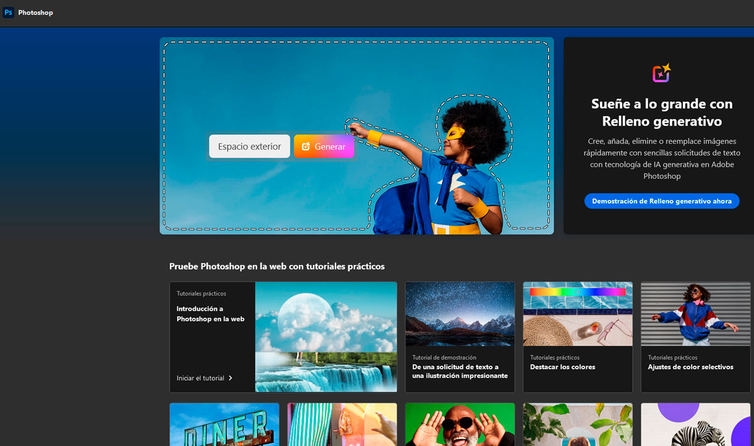Open the striped fabric tutorial thumbnail

click(x=342, y=425)
